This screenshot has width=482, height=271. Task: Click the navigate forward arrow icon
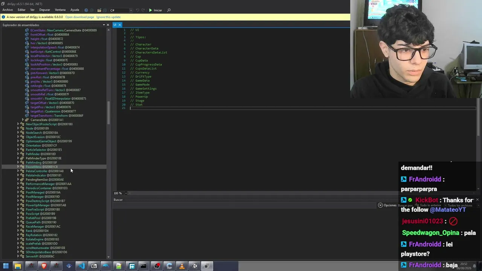click(92, 10)
